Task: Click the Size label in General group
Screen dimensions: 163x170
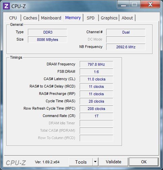Action: point(20,39)
